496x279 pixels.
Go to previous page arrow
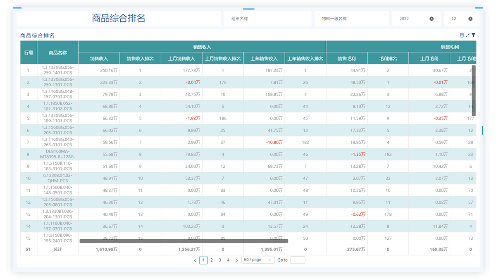(x=195, y=260)
